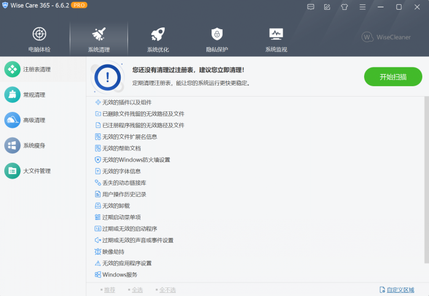Click the list icon beside 过期启动菜单项
The width and height of the screenshot is (429, 296).
pyautogui.click(x=97, y=217)
